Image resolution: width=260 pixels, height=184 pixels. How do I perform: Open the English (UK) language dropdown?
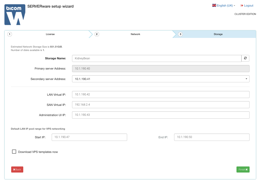point(224,5)
